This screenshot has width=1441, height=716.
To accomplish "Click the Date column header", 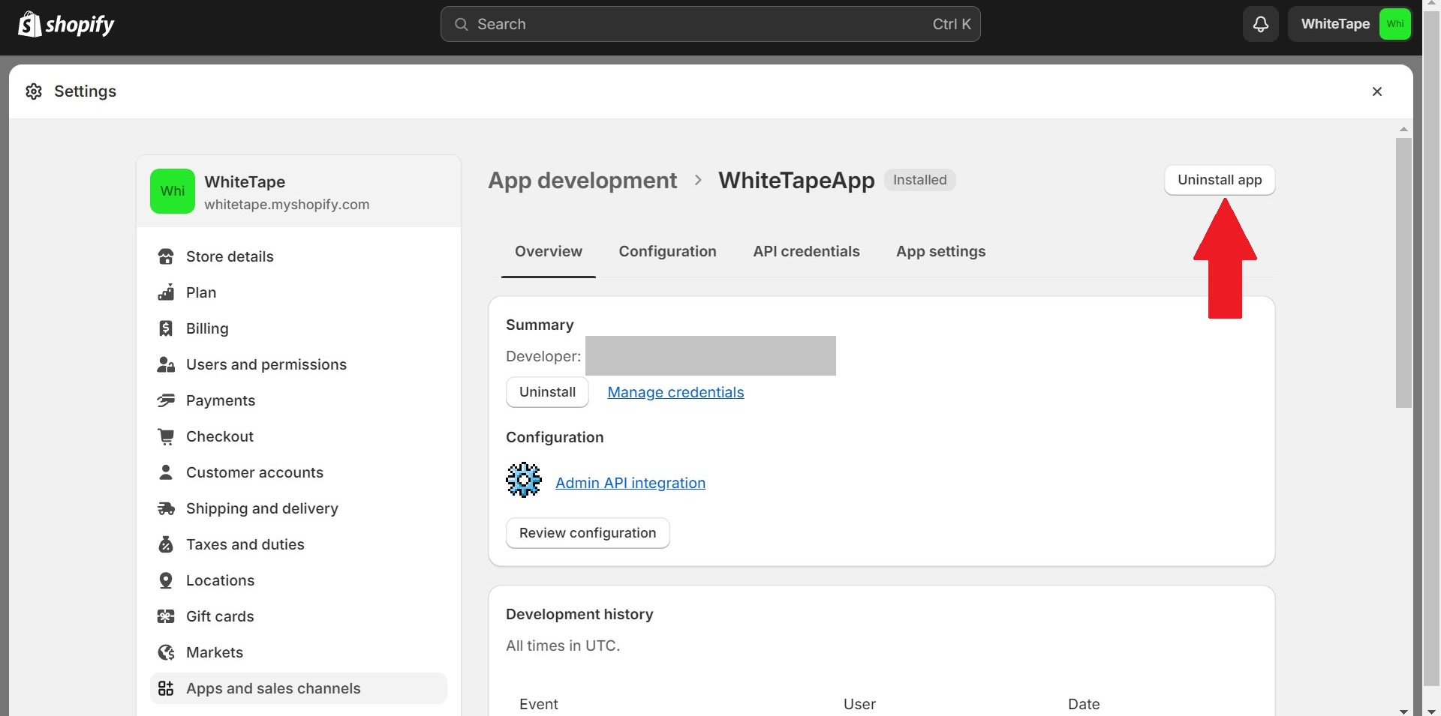I will pyautogui.click(x=1084, y=704).
